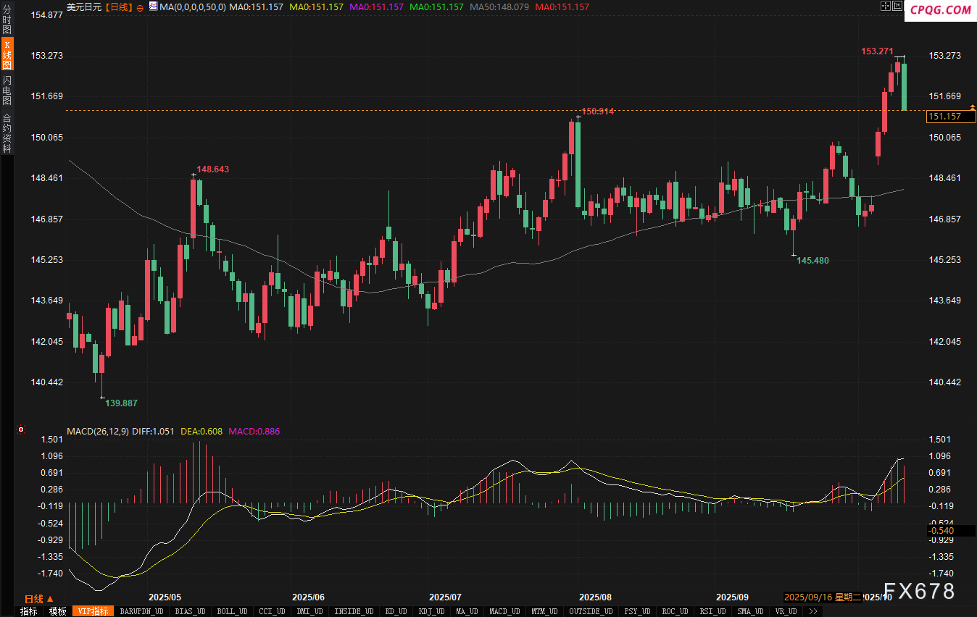Click the orange circle icon after 【日线】
977x617 pixels.
point(140,7)
